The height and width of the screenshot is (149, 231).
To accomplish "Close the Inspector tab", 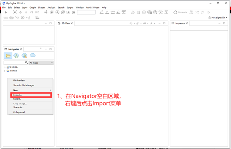I will coord(187,23).
